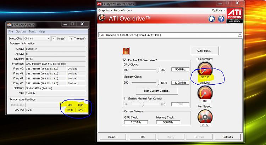Expand the ATI Radeon HD 5800 display dropdown
This screenshot has height=145, width=266.
click(x=240, y=35)
